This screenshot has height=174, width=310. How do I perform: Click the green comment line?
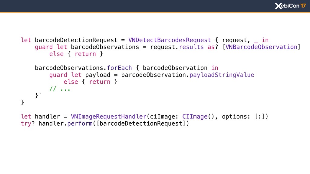click(x=60, y=89)
